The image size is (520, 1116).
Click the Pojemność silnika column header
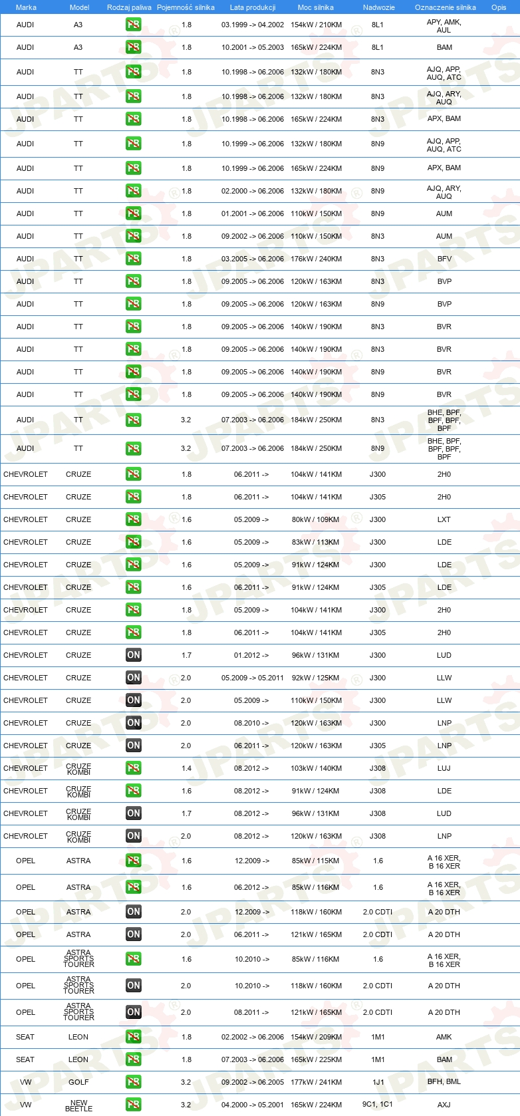(186, 7)
